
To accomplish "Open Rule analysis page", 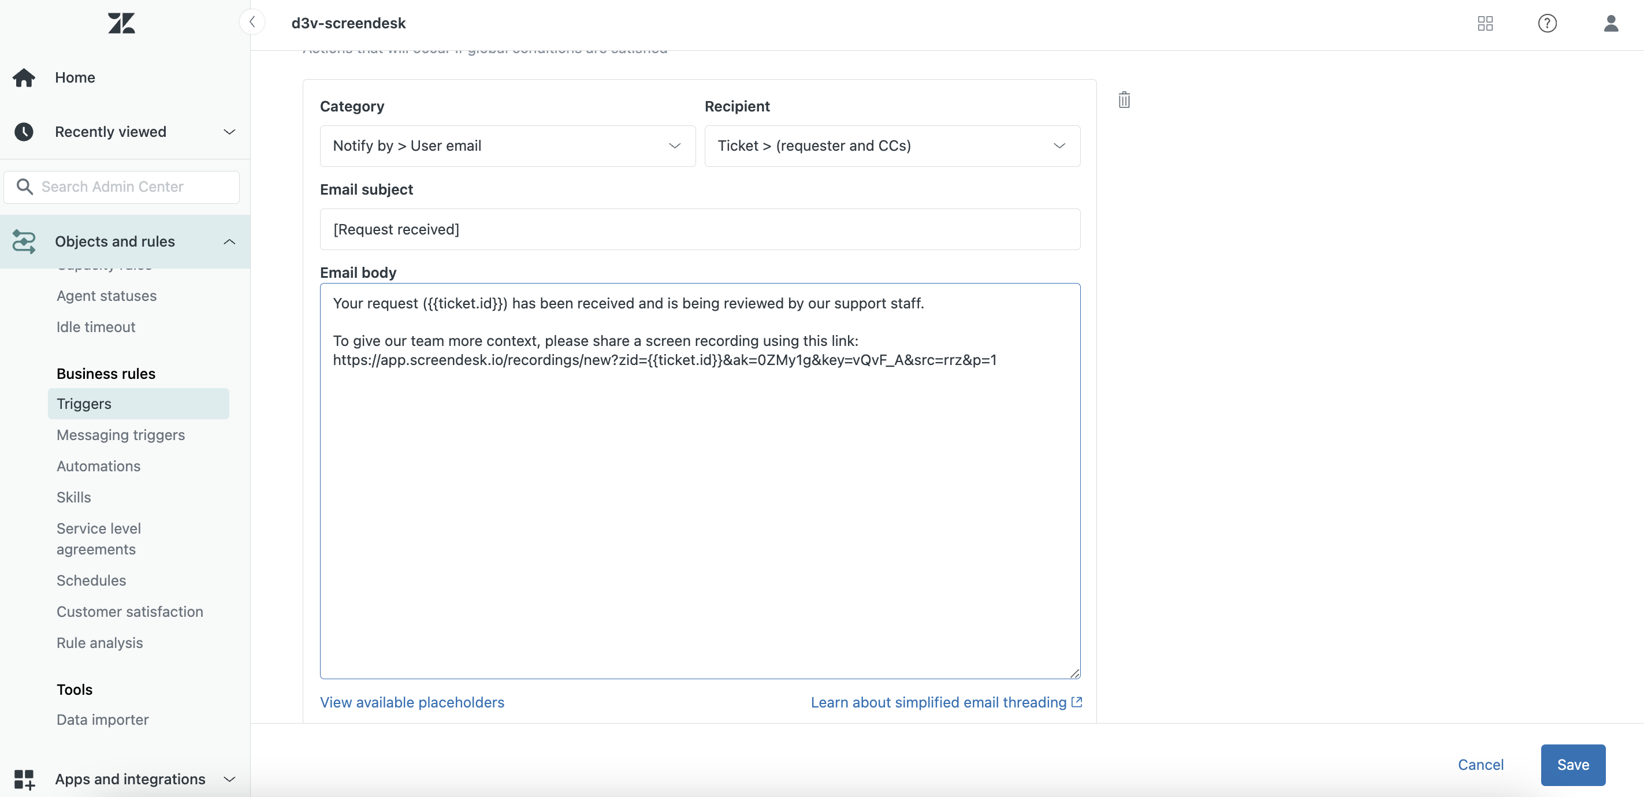I will [x=99, y=643].
